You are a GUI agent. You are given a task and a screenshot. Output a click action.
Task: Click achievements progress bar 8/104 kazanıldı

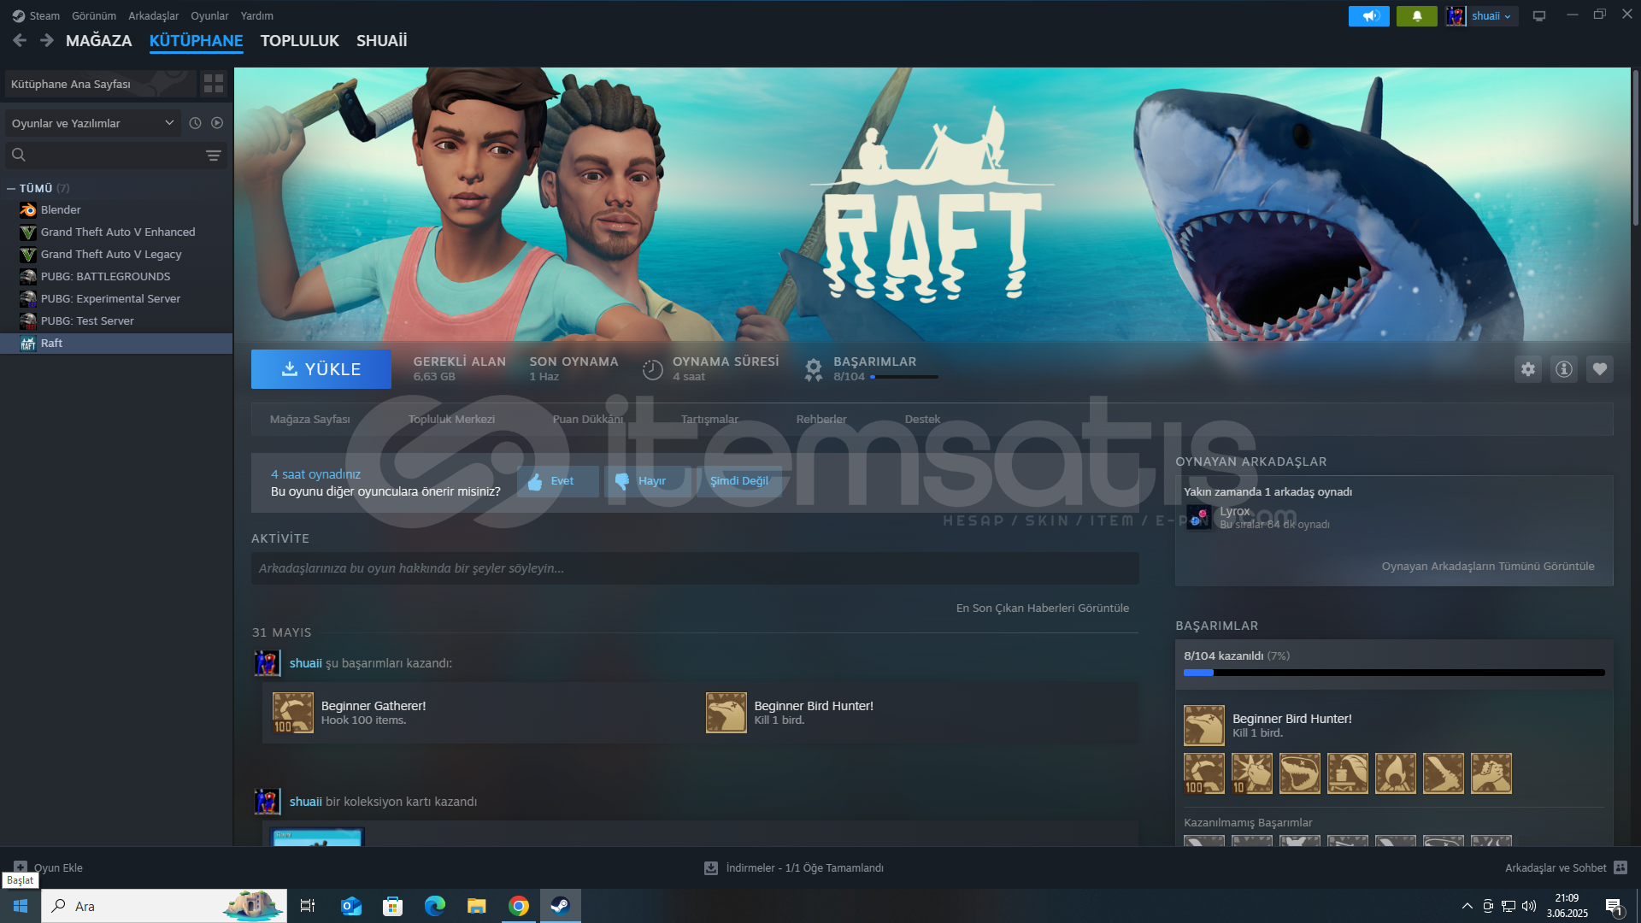1394,673
